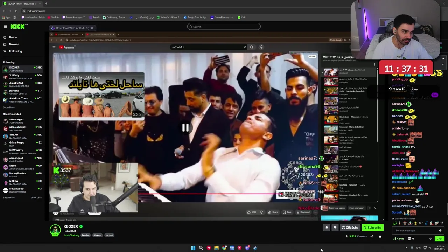Viewport: 448px width, 252px height.
Task: Open recommended channel sweatergxd
Action: pos(22,121)
